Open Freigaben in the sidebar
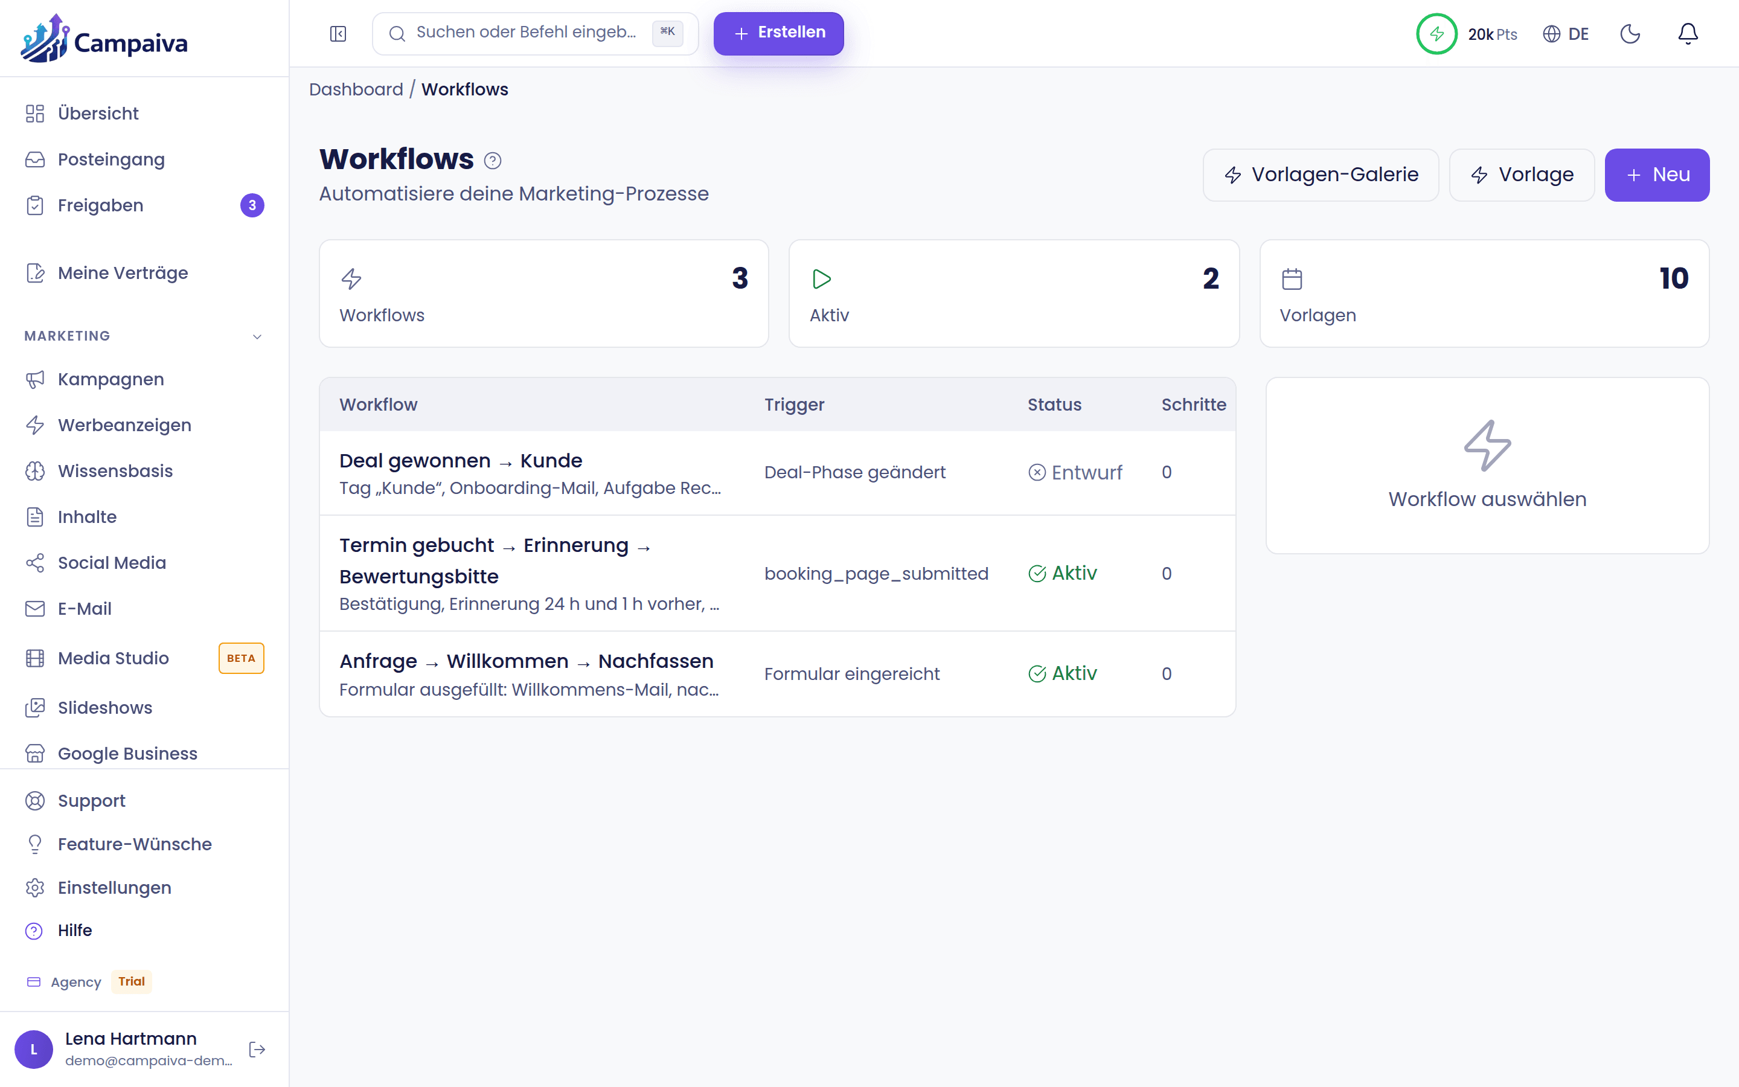The height and width of the screenshot is (1087, 1739). [144, 205]
